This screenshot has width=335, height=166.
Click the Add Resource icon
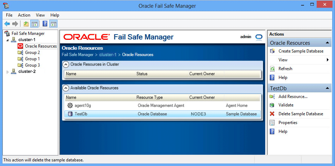point(272,97)
